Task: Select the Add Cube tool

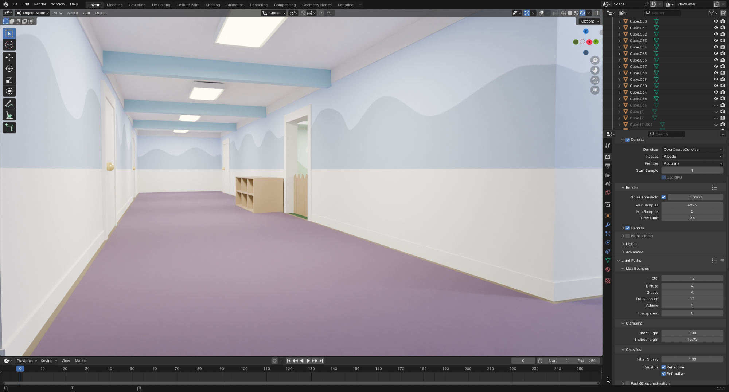Action: [9, 128]
